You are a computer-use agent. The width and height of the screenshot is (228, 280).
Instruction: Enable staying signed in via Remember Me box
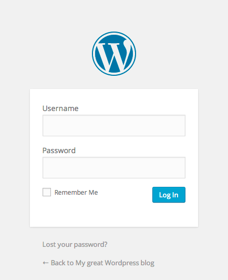coord(47,192)
